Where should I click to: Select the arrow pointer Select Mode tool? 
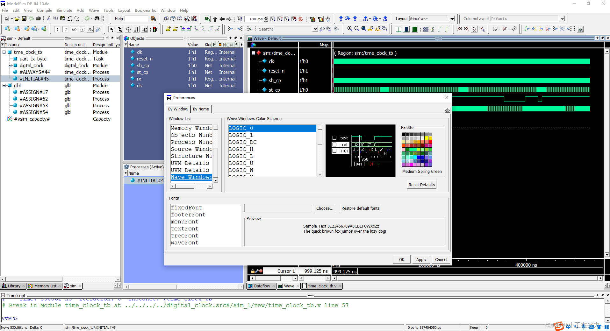[111, 29]
